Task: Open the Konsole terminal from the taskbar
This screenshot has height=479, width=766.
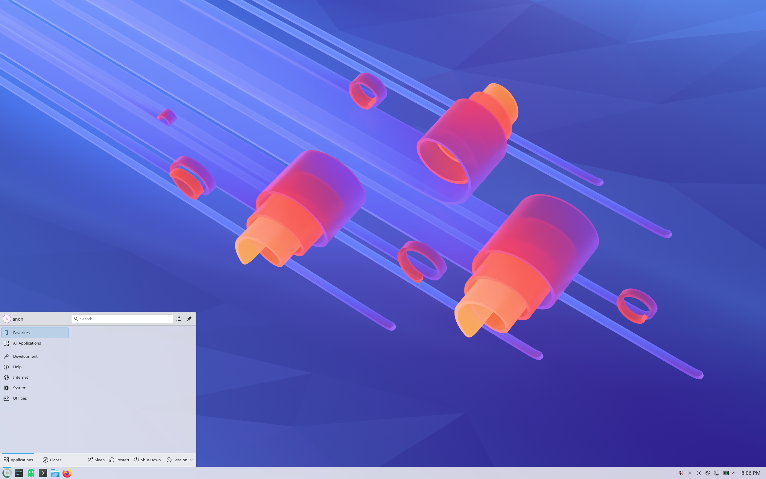Action: pos(43,473)
